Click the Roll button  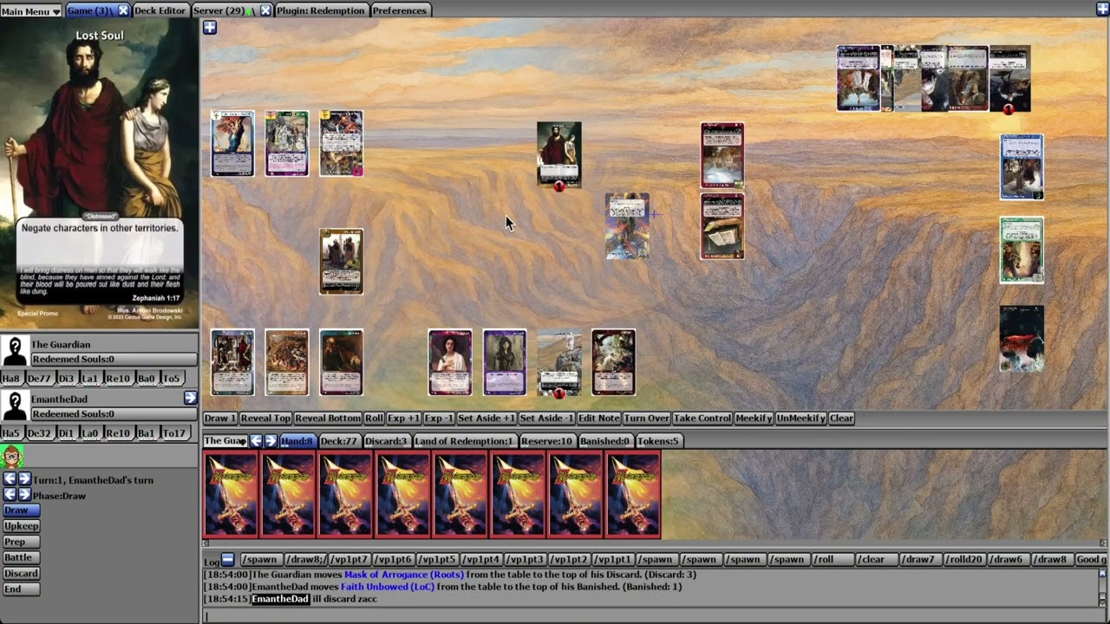(x=374, y=418)
